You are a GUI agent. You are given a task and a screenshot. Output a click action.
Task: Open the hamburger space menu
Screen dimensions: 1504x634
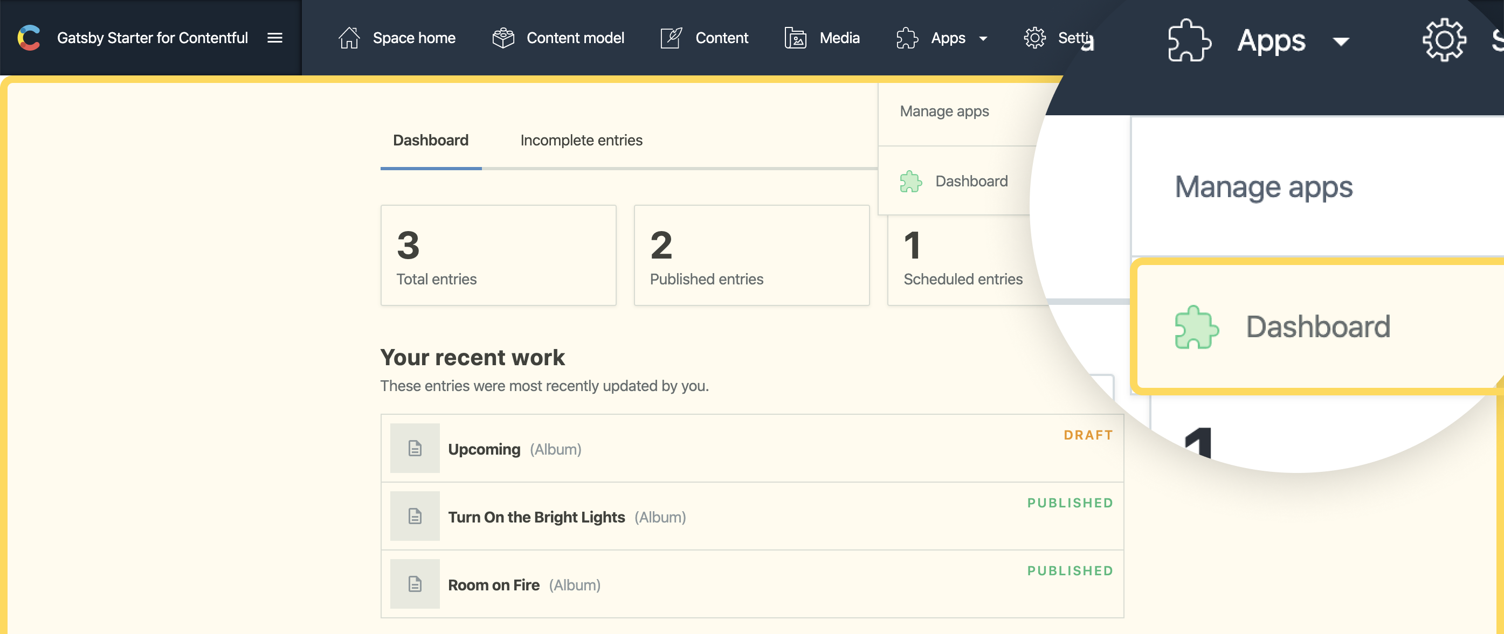coord(274,38)
